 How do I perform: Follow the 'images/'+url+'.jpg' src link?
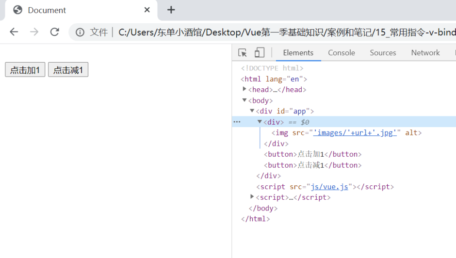tap(355, 133)
